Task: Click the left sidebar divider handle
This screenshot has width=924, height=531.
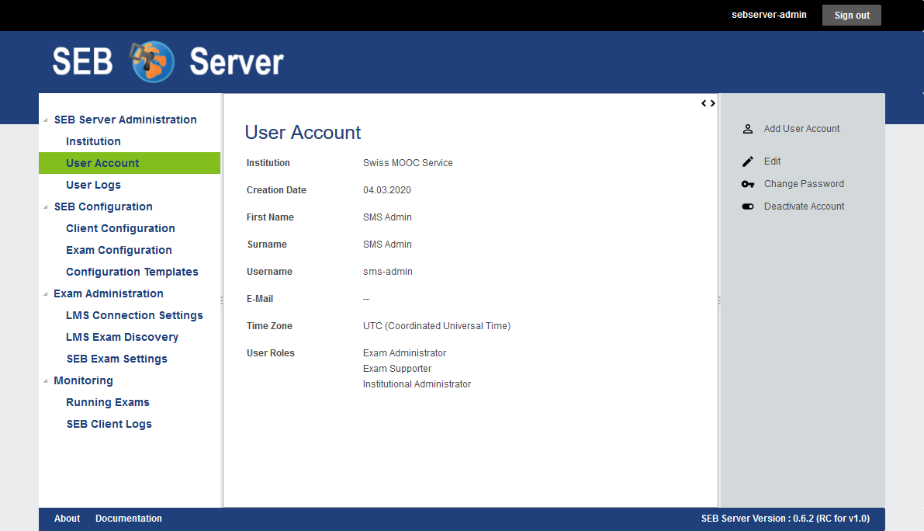Action: point(222,300)
